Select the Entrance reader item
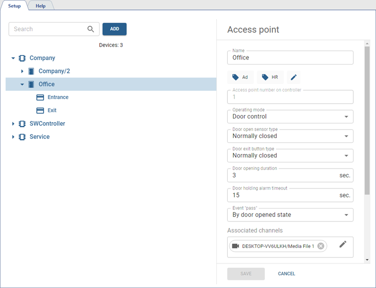 tap(58, 97)
